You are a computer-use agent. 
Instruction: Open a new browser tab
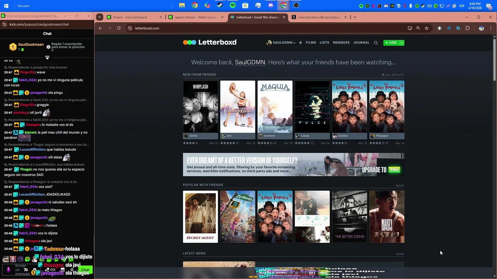(x=355, y=17)
